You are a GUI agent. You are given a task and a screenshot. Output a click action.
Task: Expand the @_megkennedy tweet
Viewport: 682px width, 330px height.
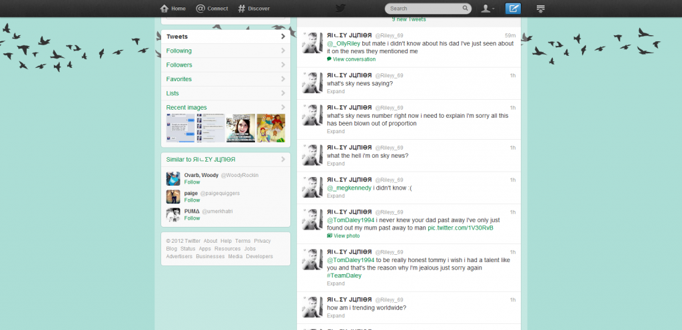[336, 196]
